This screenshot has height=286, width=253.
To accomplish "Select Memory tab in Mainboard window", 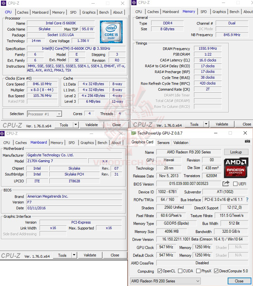I will [x=57, y=143].
